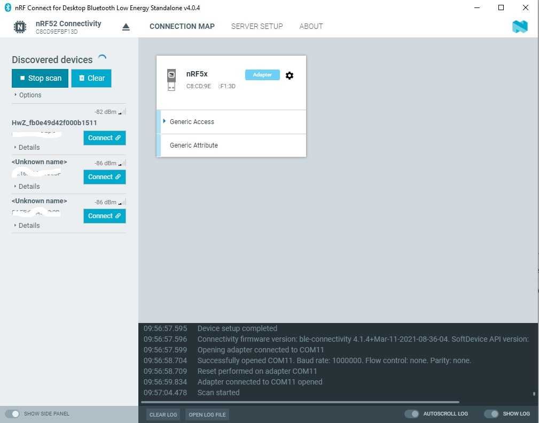Viewport: 539px width, 423px height.
Task: Click the Bluetooth app icon in title bar
Action: pos(7,7)
